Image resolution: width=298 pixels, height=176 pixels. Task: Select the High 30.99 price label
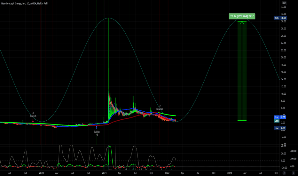point(280,18)
